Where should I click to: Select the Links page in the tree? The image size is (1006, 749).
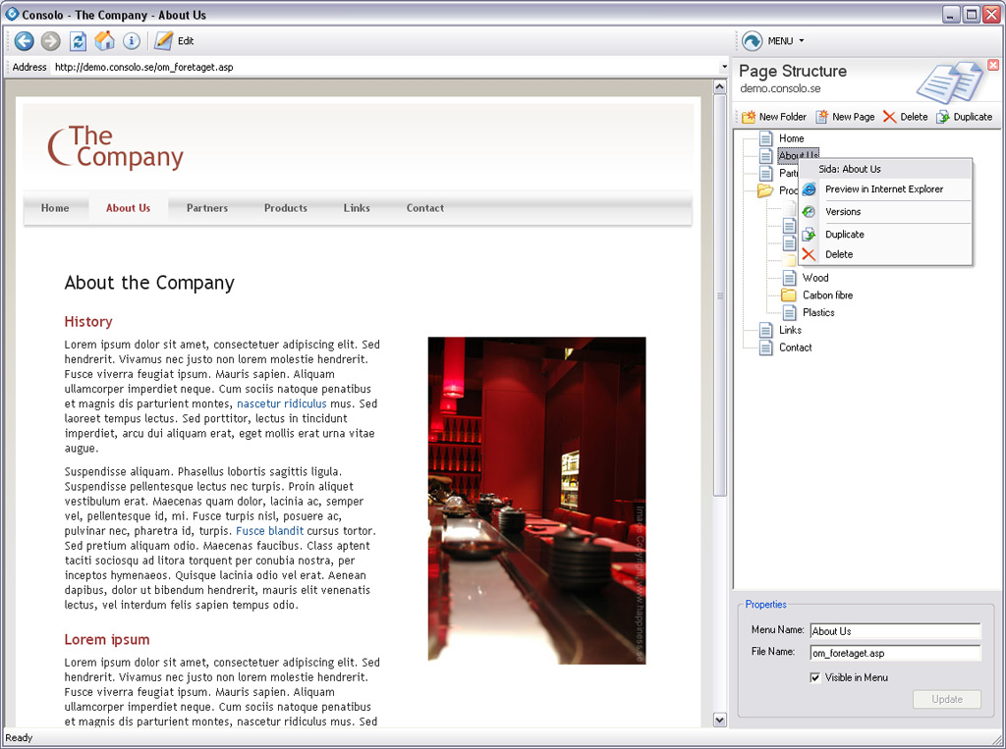pyautogui.click(x=790, y=330)
